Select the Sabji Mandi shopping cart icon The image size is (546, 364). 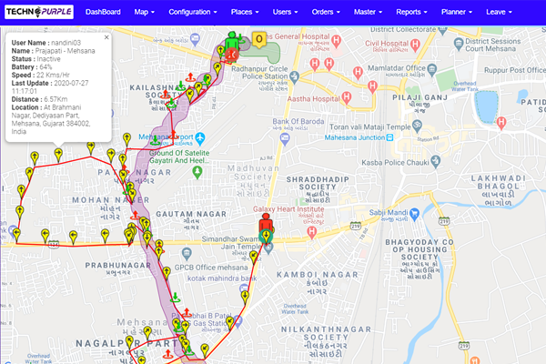pos(414,214)
